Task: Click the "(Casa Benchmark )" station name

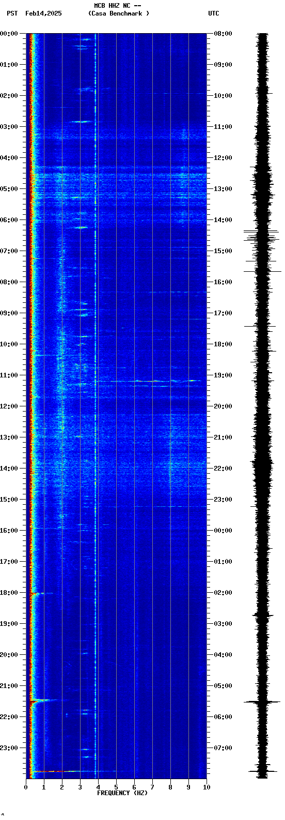Action: pos(119,13)
